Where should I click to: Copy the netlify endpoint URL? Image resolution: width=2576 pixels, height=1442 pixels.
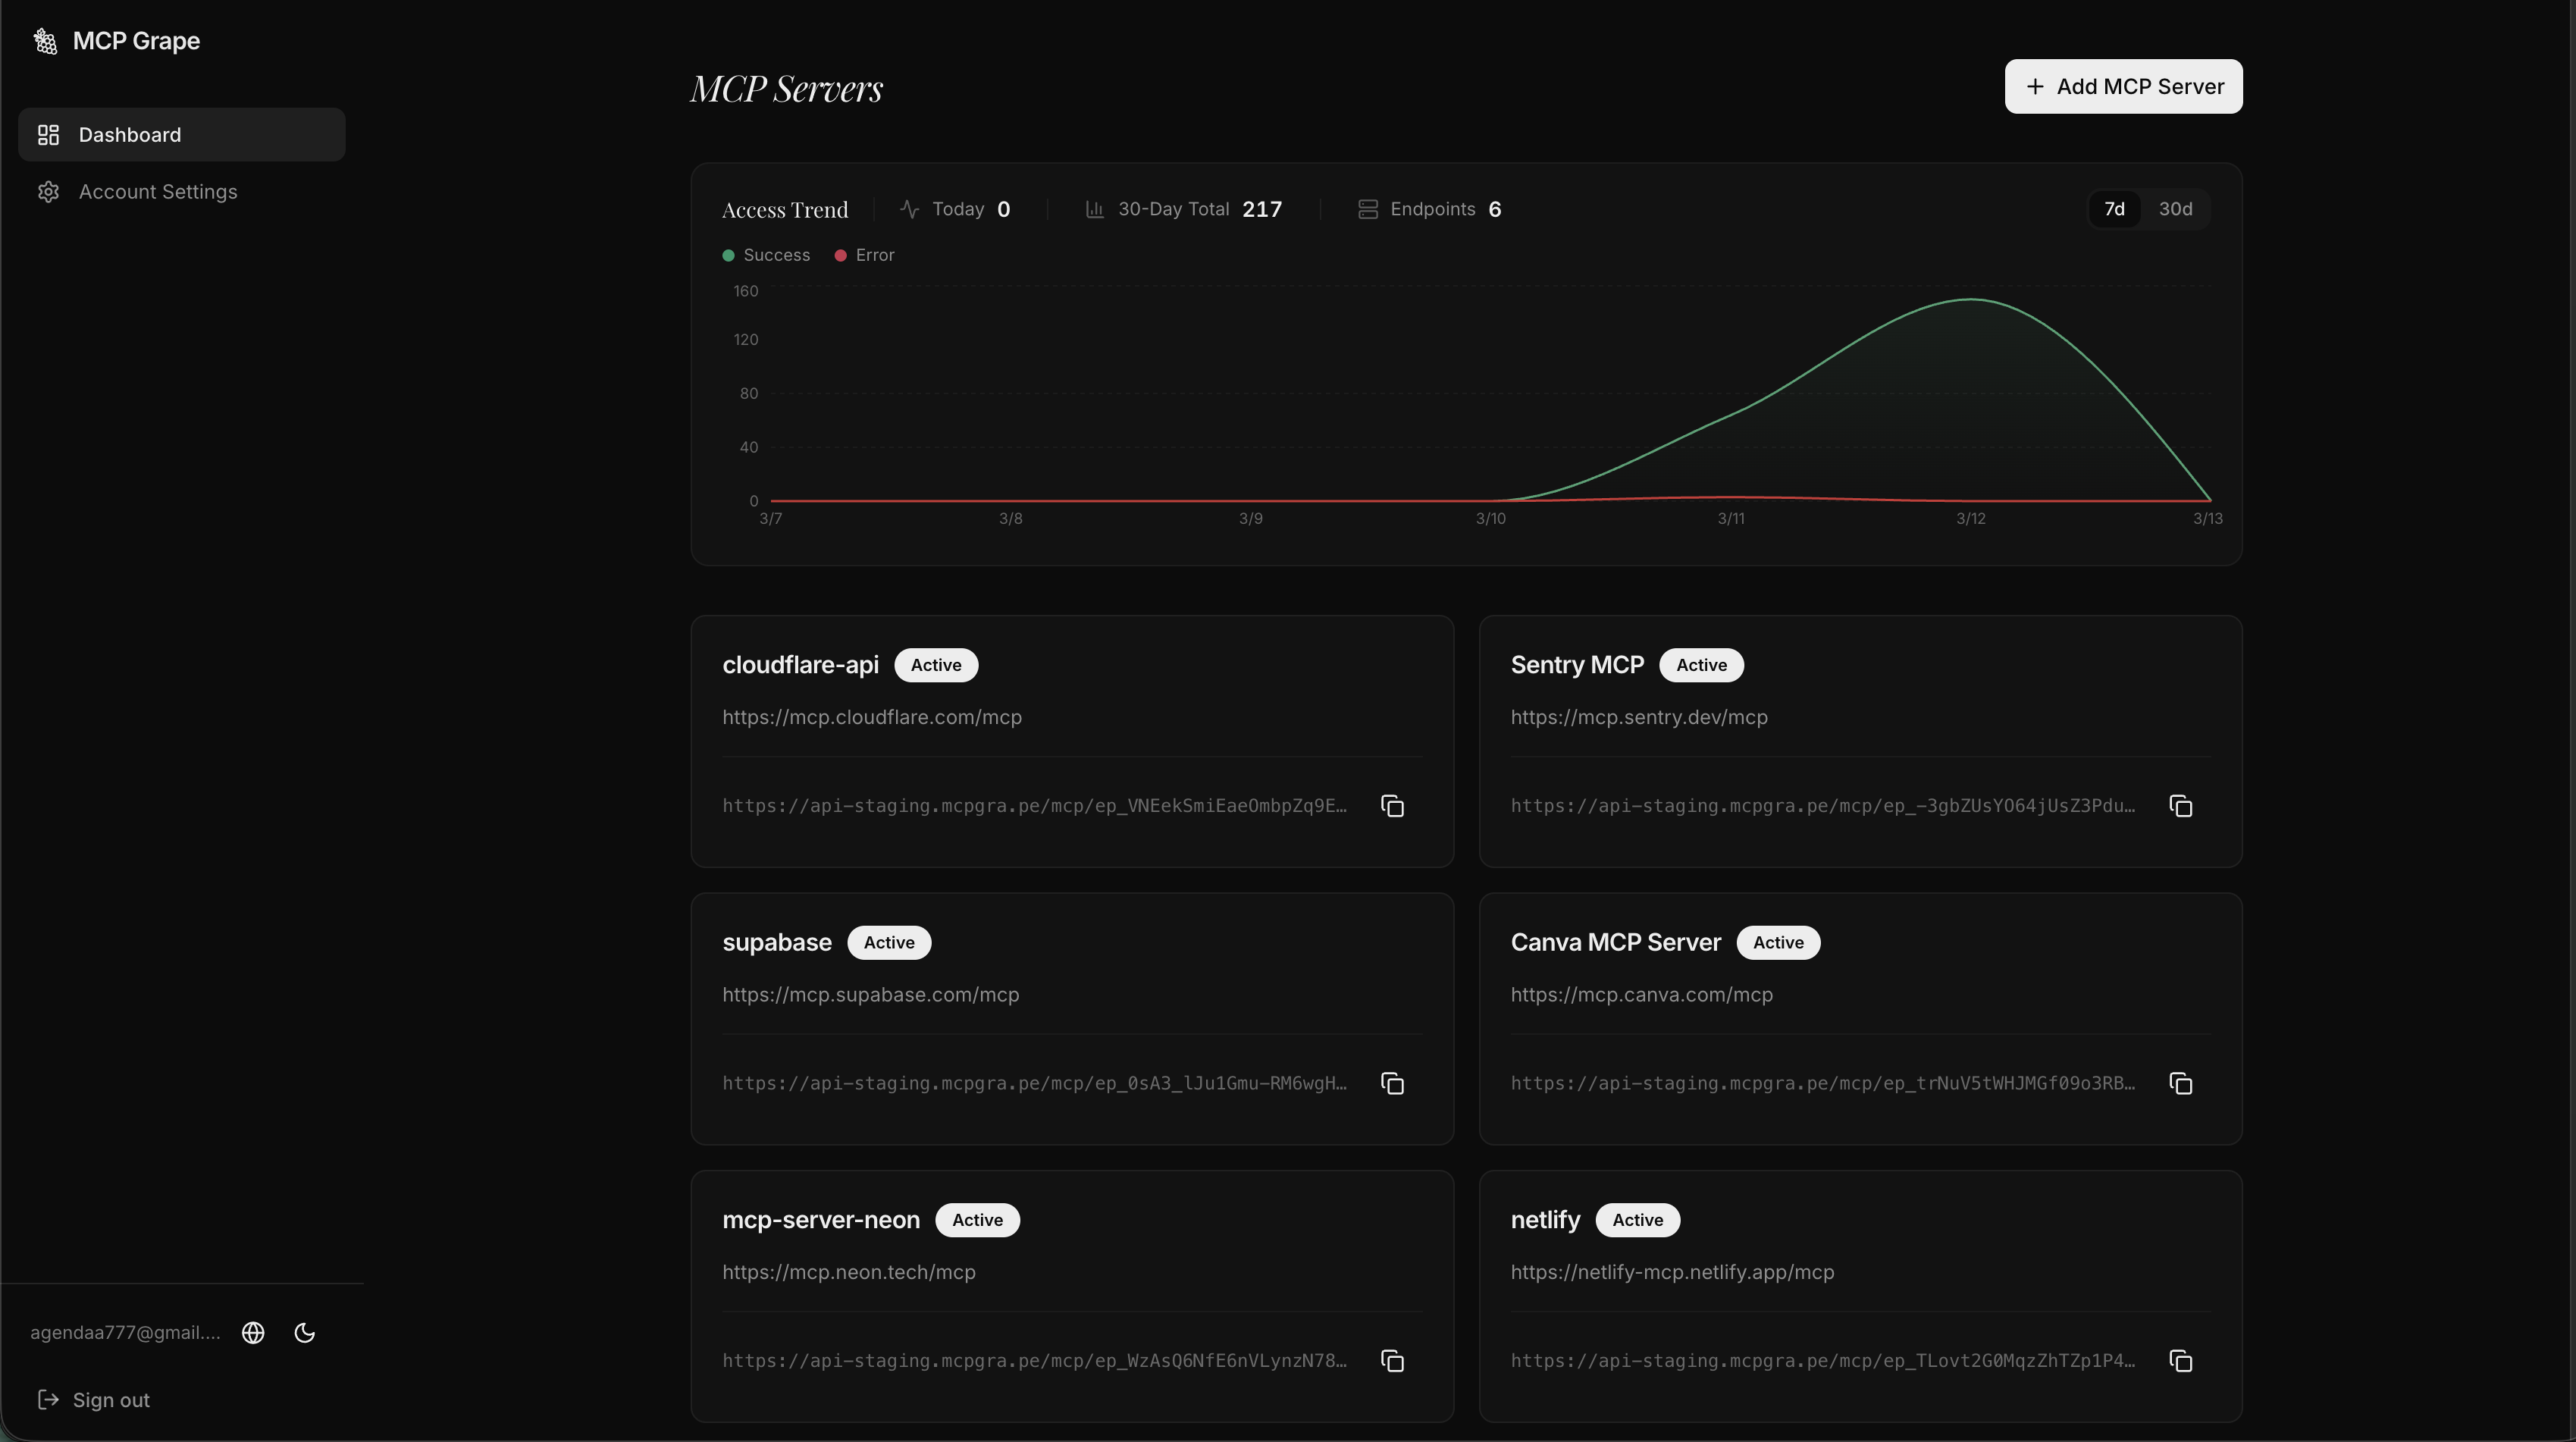(x=2180, y=1361)
